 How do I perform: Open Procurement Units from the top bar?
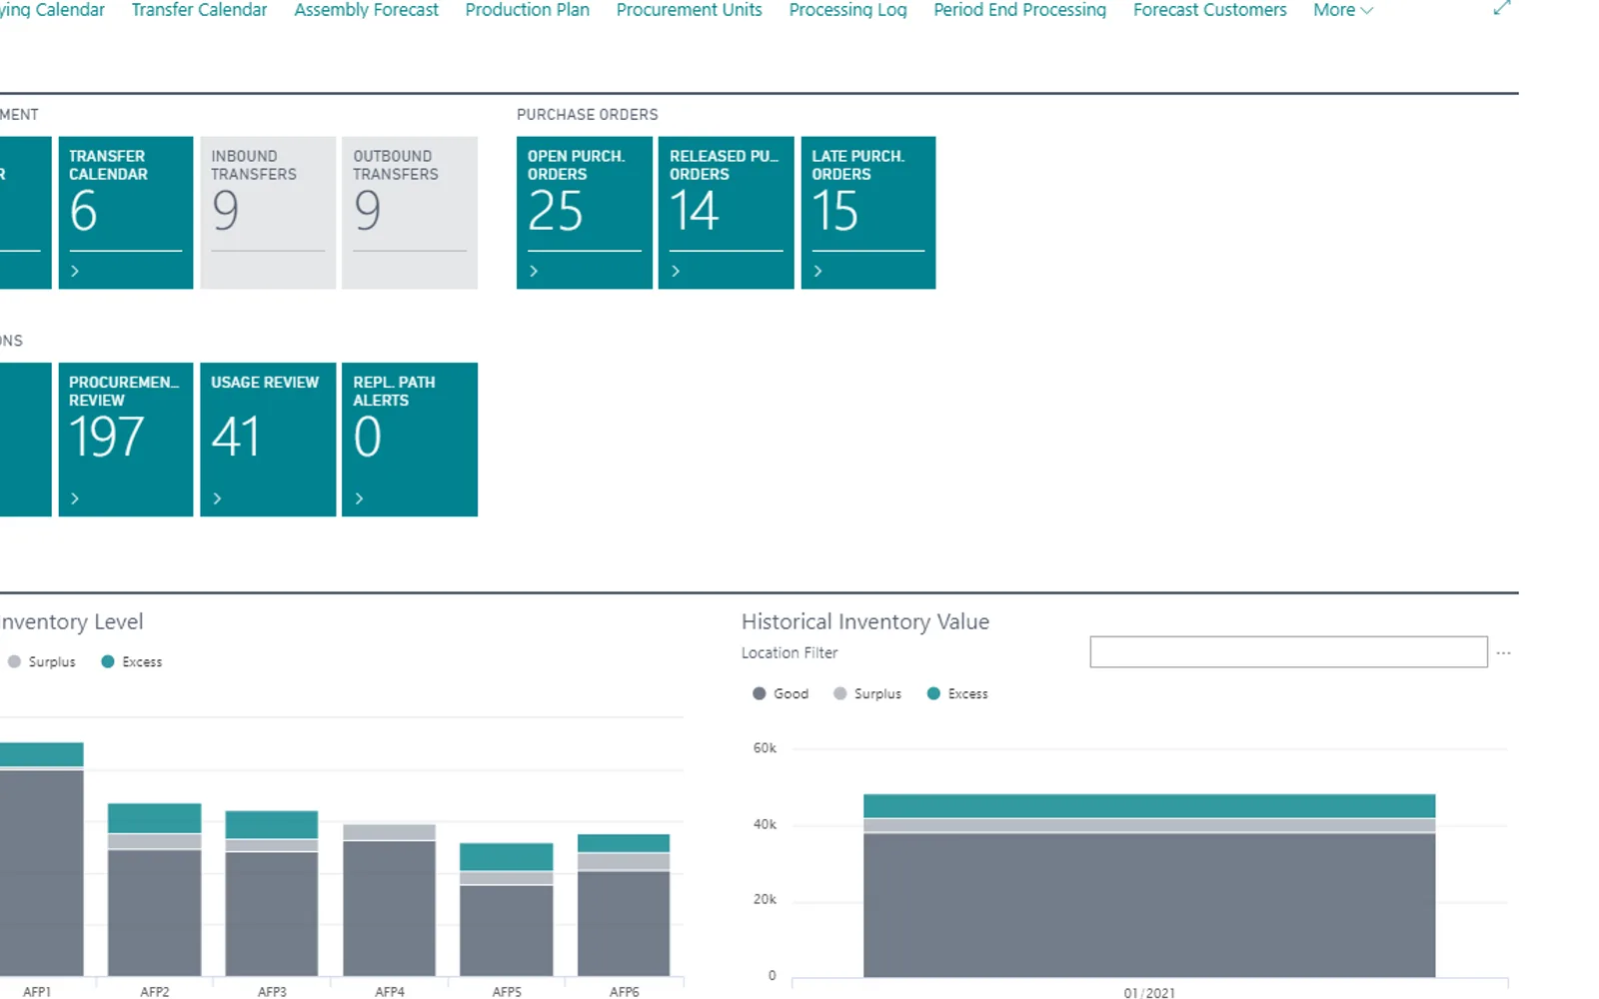(689, 10)
